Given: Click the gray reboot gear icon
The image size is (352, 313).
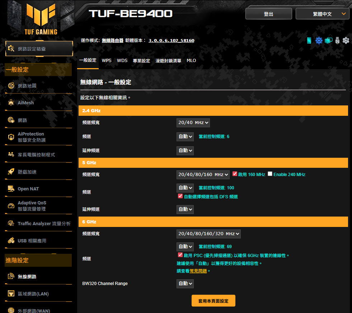Looking at the screenshot, I should pyautogui.click(x=346, y=41).
